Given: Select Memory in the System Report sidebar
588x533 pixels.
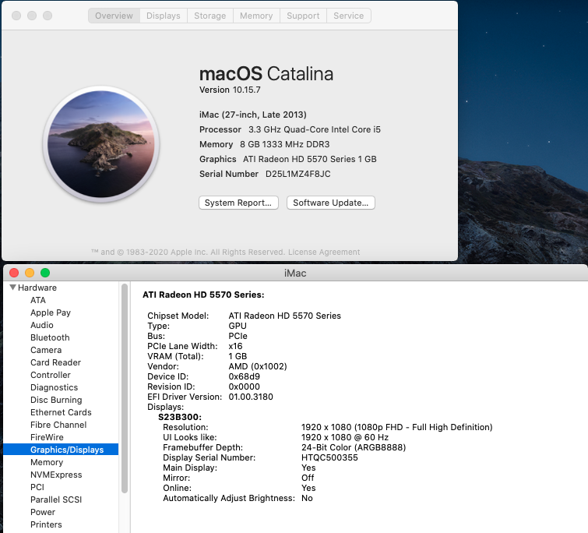Looking at the screenshot, I should 47,462.
